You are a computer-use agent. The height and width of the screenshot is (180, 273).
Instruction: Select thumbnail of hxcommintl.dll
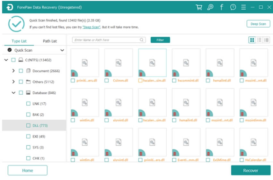point(186,63)
